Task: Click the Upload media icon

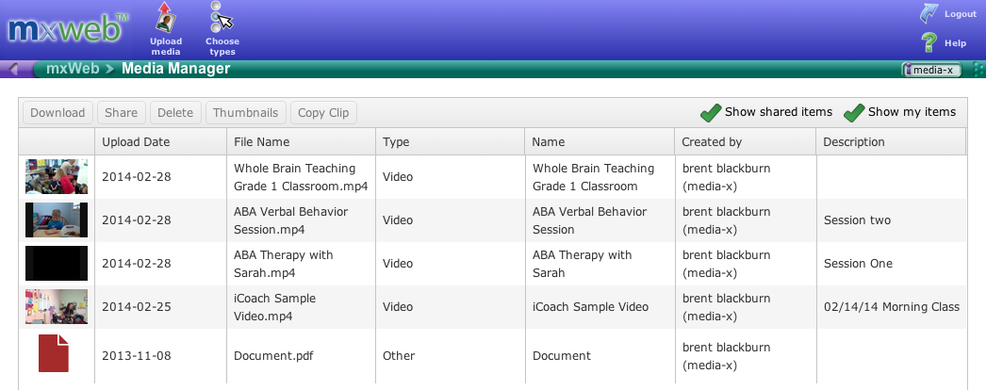Action: (165, 18)
